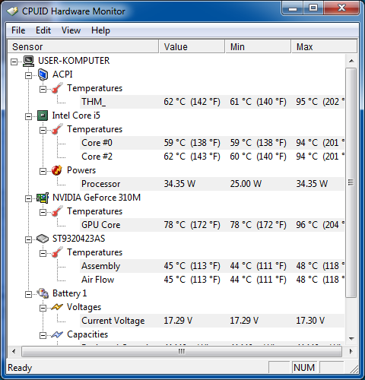
Task: Collapse the USER-KOMPUTER root node
Action: coord(14,62)
